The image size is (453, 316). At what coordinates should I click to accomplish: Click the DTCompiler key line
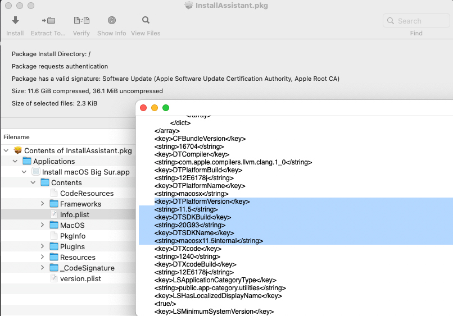point(192,154)
